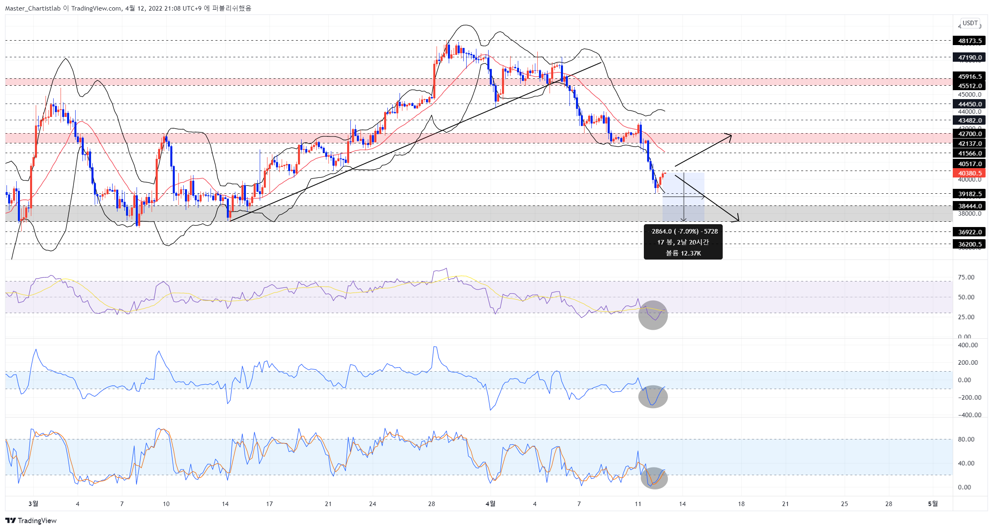Click the 3월 month label on time axis

33,504
